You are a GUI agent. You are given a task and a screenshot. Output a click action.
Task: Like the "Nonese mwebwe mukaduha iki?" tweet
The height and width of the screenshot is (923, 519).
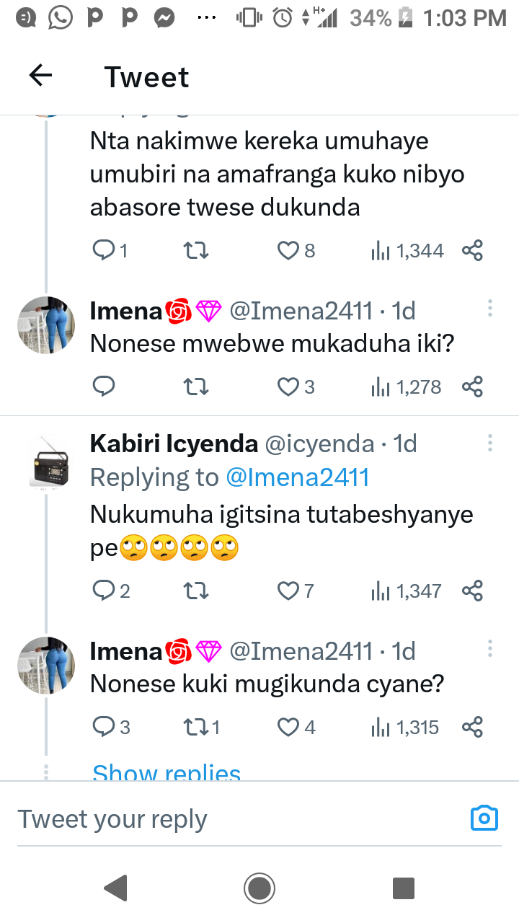click(288, 387)
